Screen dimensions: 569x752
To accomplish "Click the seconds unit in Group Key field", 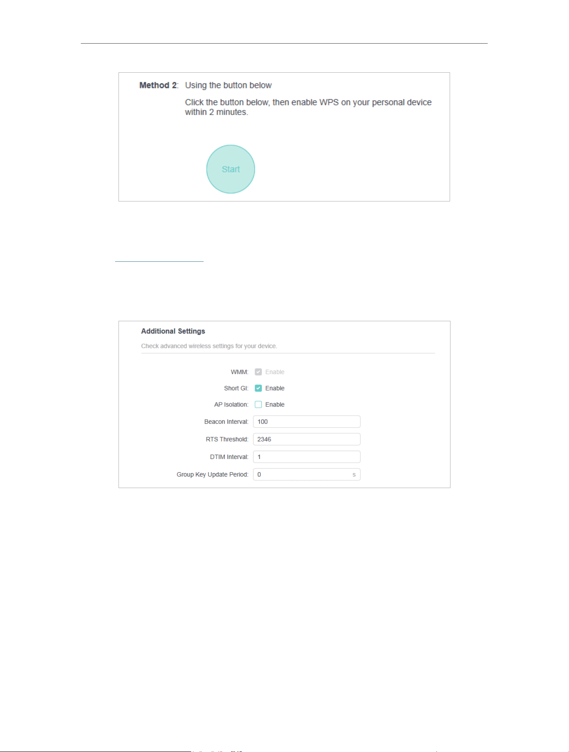I will (354, 474).
